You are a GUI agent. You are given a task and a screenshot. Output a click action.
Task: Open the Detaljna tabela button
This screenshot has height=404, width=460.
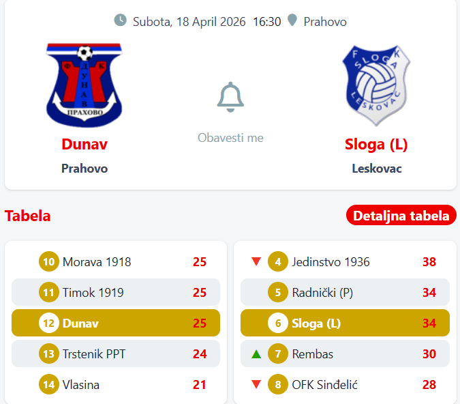[401, 216]
